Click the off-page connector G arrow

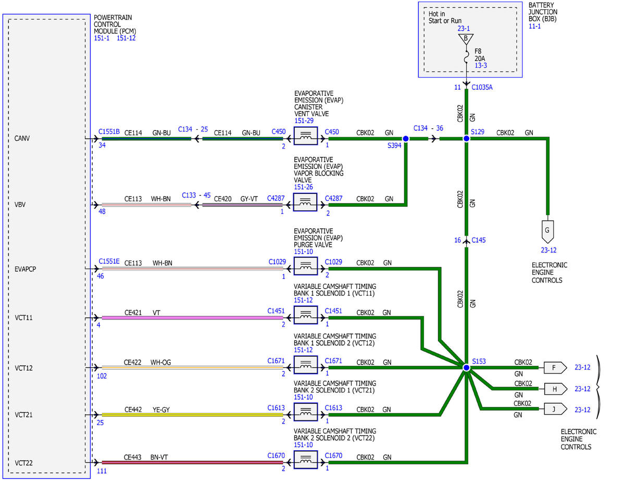pyautogui.click(x=547, y=231)
